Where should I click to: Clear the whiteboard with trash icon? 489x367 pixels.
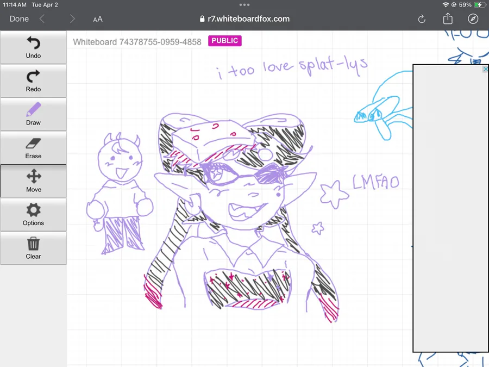coord(33,248)
